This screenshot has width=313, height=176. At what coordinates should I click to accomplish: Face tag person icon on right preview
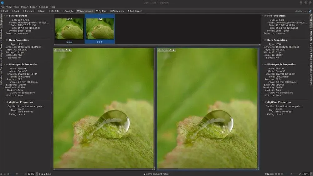(167, 50)
